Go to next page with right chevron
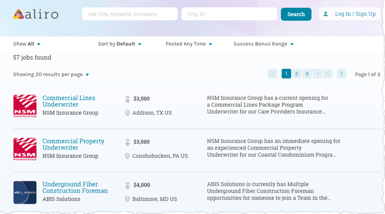385x214 pixels. pyautogui.click(x=341, y=74)
